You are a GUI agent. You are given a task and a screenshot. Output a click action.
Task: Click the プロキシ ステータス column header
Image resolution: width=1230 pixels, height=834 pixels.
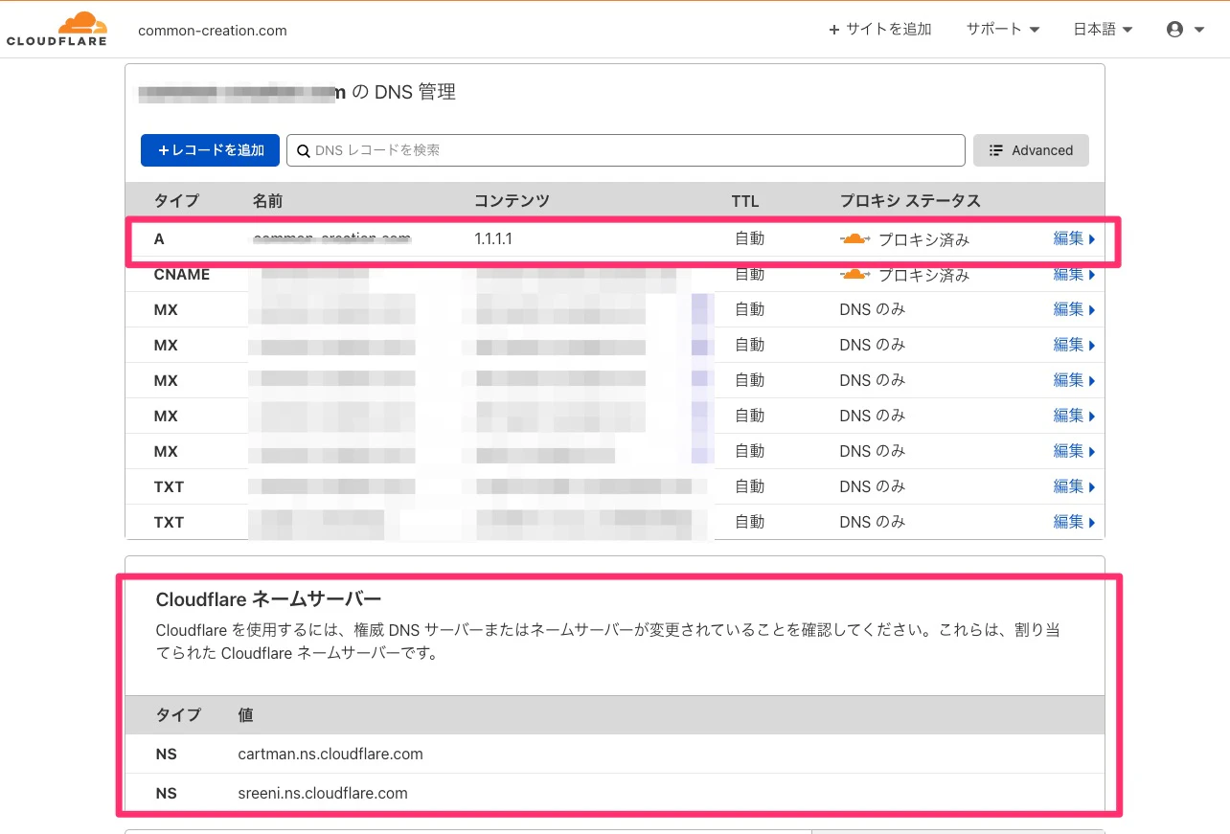tap(910, 201)
